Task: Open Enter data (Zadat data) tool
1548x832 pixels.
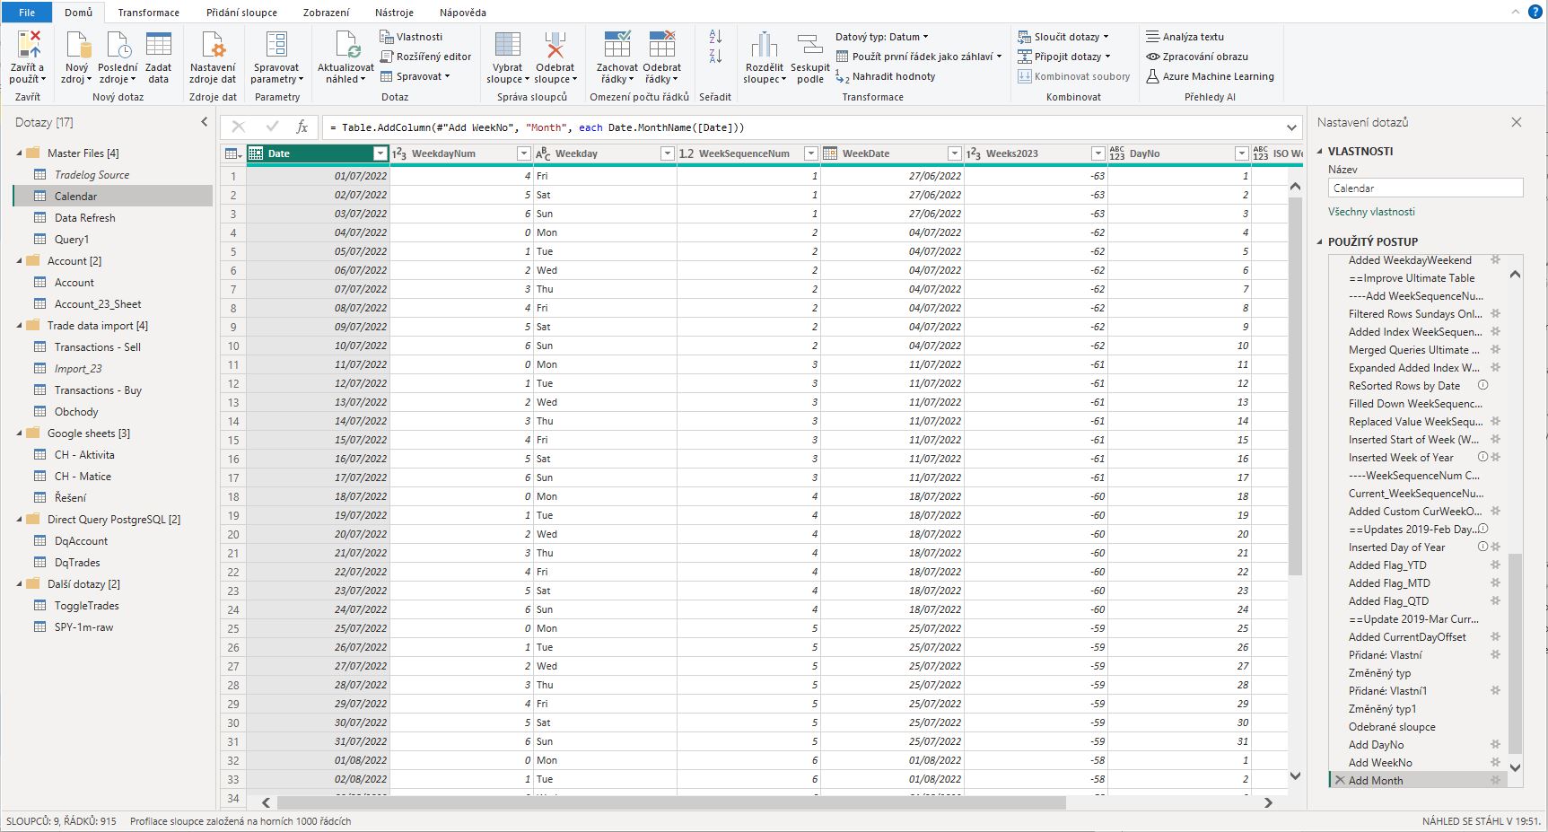Action: click(158, 46)
